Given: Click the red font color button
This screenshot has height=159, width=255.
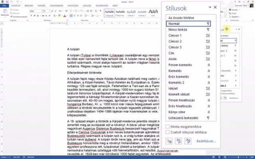Looking at the screenshot, I should point(65,16).
